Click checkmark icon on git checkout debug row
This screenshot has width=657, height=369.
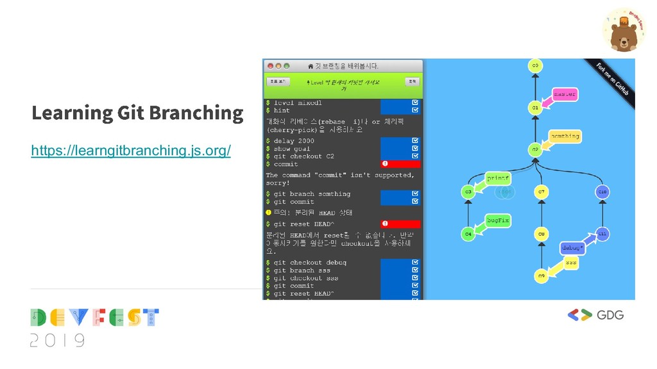pos(415,262)
